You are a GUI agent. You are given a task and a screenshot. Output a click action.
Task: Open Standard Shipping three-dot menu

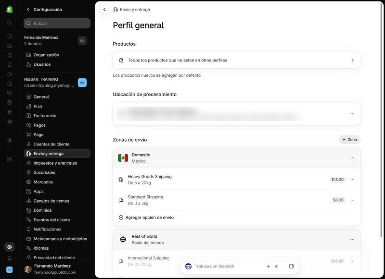(352, 200)
